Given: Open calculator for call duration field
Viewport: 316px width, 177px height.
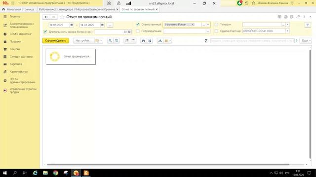Looking at the screenshot, I should click(129, 31).
